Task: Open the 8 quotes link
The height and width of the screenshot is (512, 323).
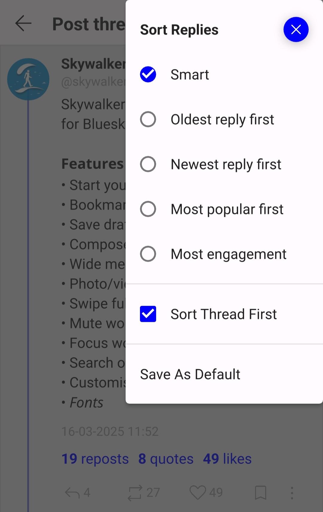Action: click(x=166, y=459)
